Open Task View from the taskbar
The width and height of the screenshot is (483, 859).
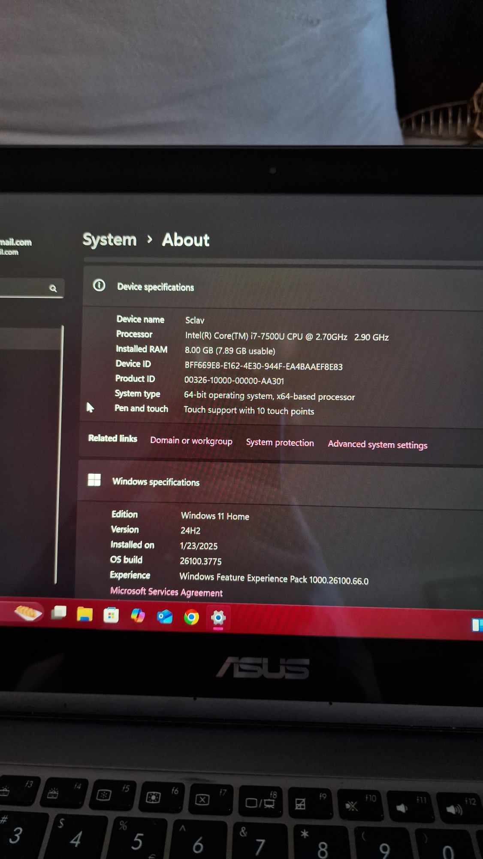point(59,612)
